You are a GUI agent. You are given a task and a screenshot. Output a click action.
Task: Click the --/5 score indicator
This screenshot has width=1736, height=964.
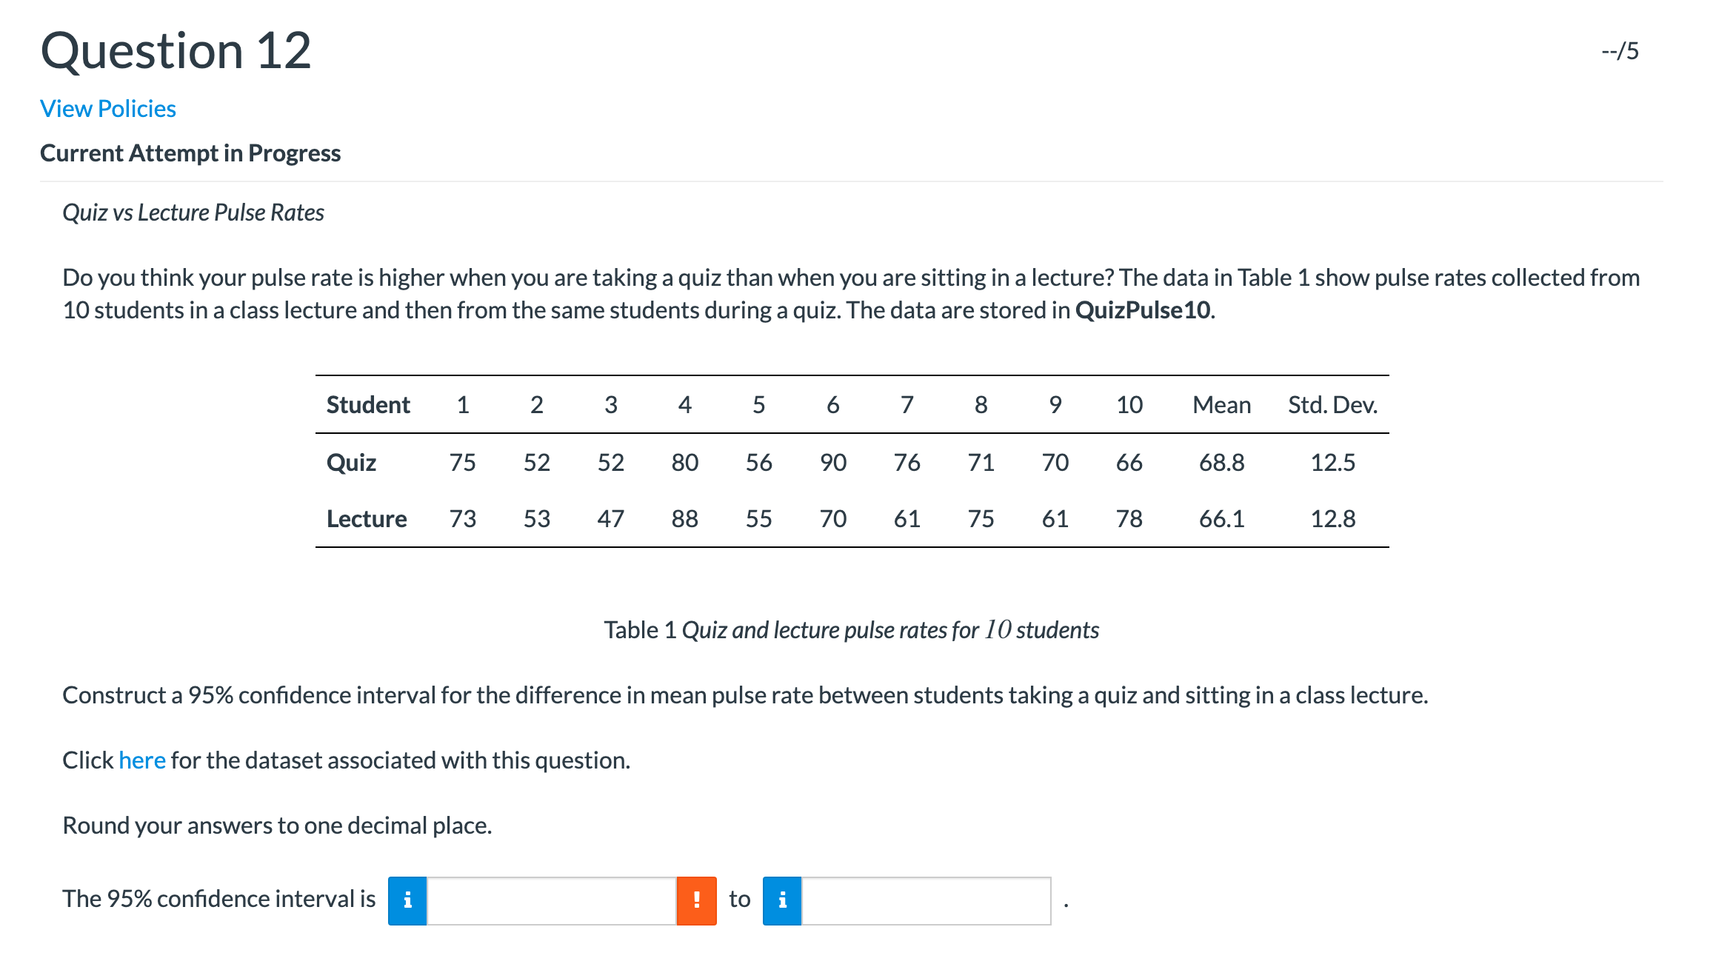coord(1620,51)
